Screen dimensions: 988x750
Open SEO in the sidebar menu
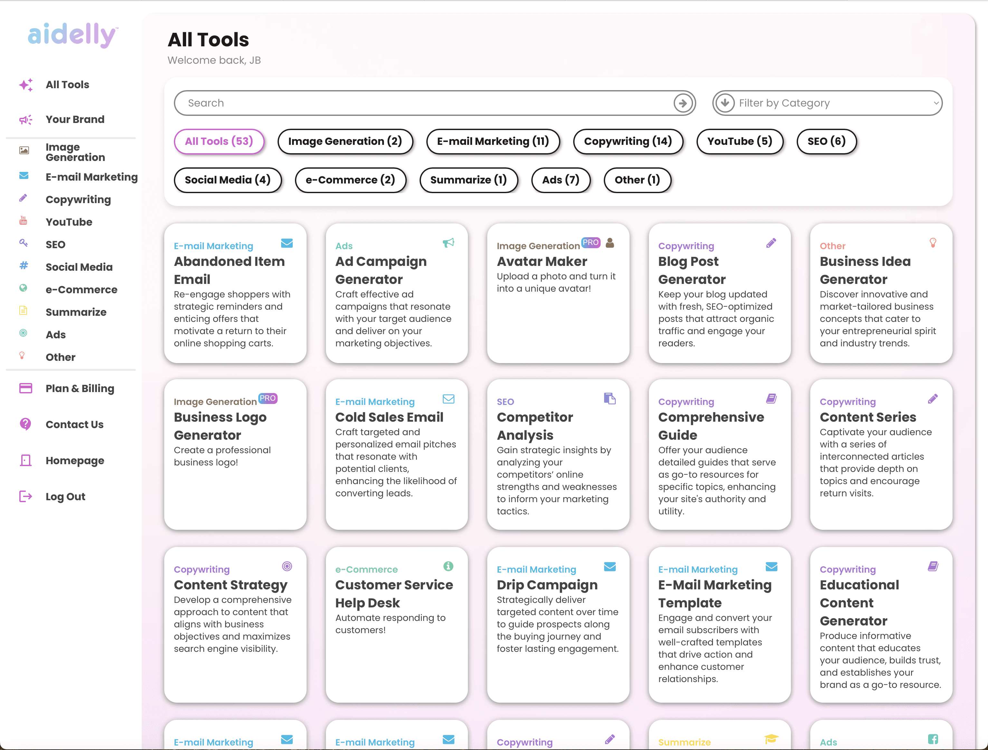[55, 245]
